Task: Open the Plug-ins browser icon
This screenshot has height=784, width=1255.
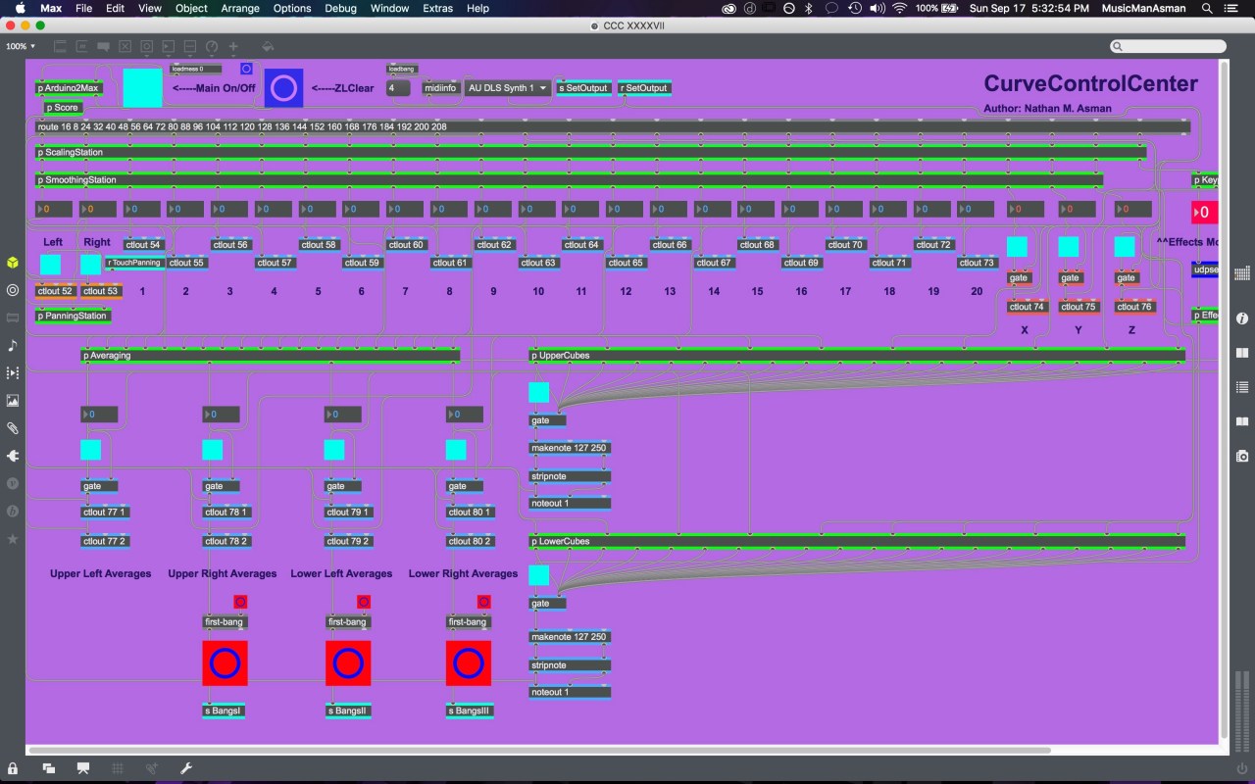Action: pyautogui.click(x=13, y=456)
